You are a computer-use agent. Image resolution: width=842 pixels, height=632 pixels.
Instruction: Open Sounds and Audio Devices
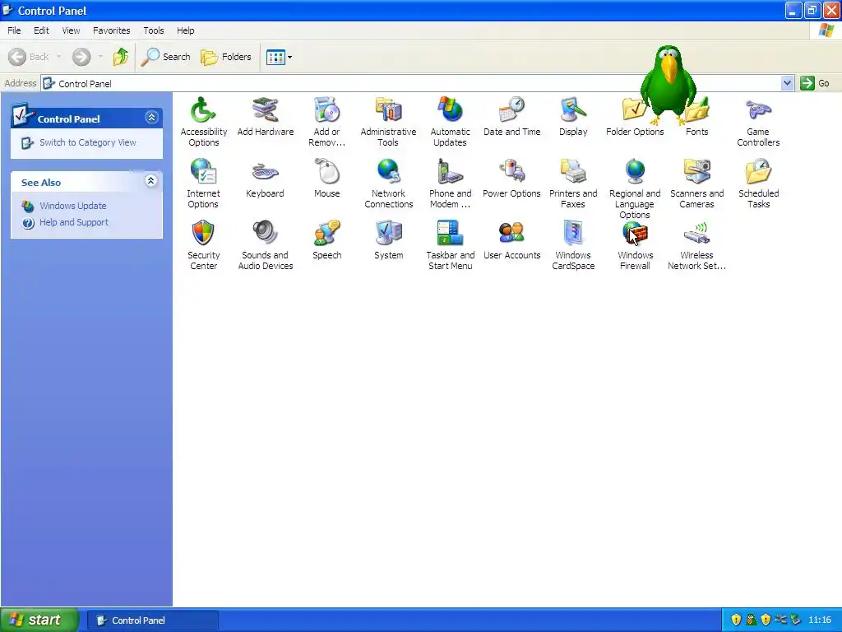265,245
